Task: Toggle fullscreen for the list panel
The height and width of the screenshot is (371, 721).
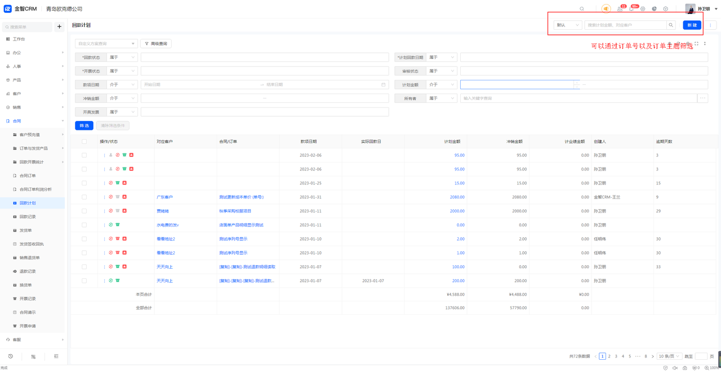Action: coord(696,43)
